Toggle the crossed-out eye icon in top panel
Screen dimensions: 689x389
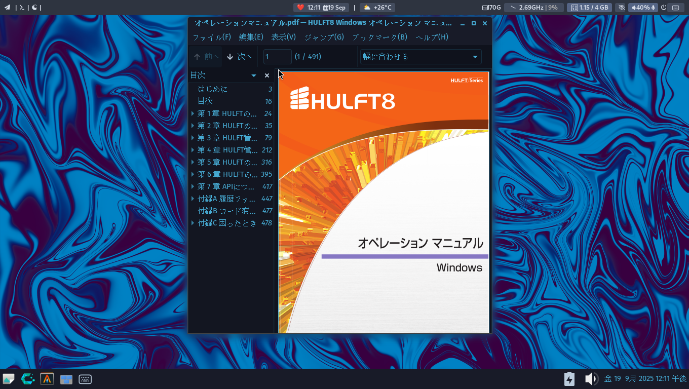click(622, 8)
